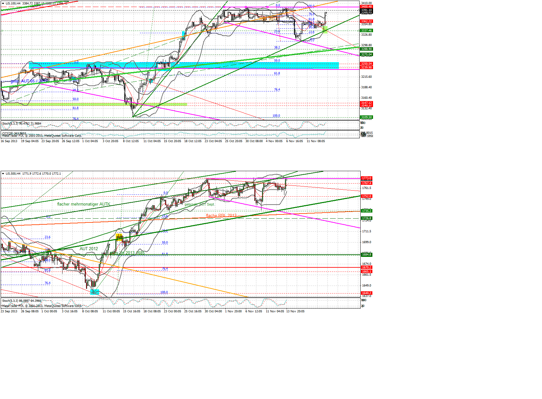Viewport: 542px width, 399px height.
Task: Open the US.500 chart dropdown triangle
Action: coord(3,174)
